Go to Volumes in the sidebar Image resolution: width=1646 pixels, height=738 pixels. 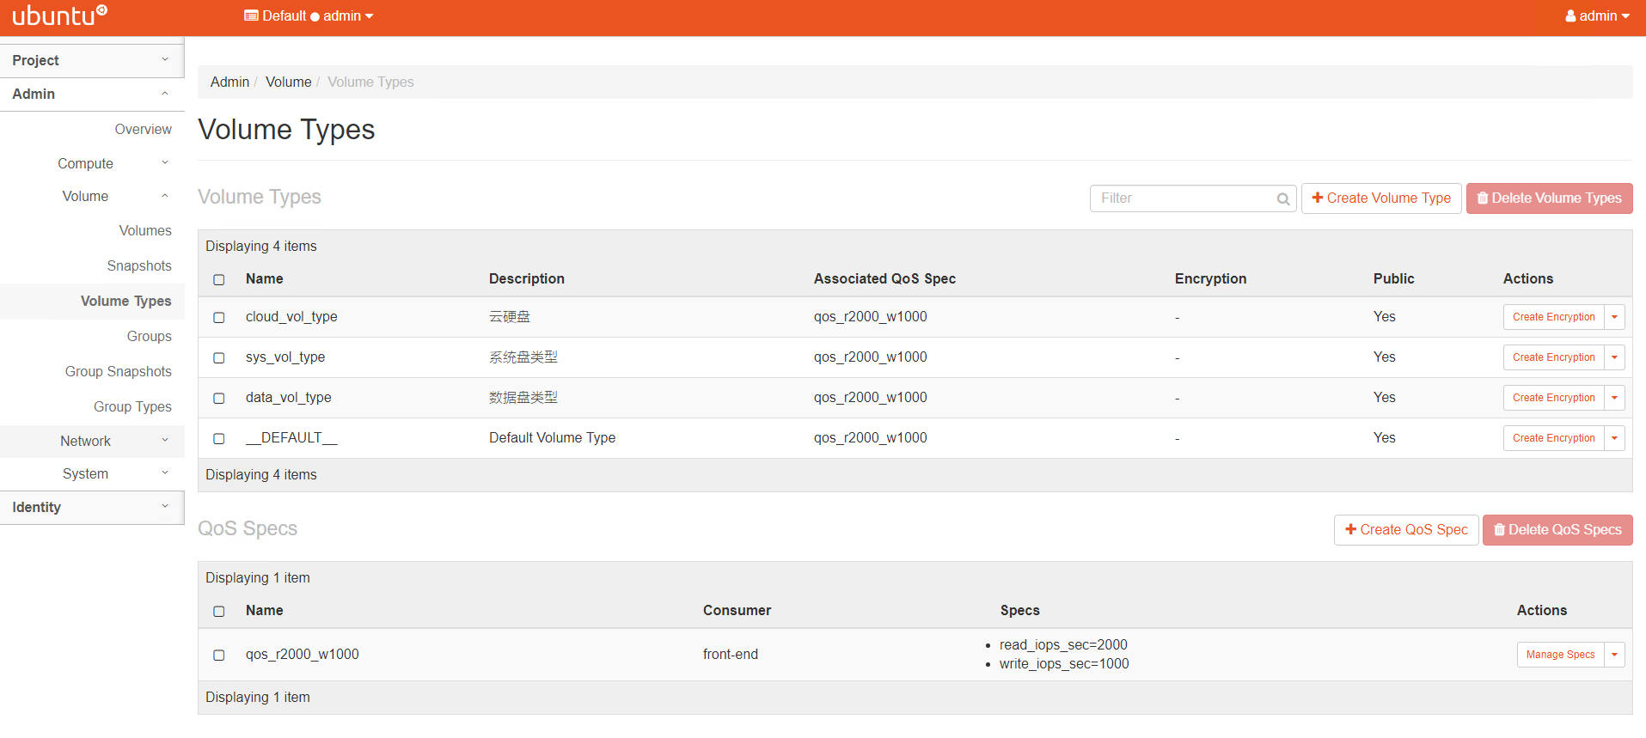click(x=145, y=230)
